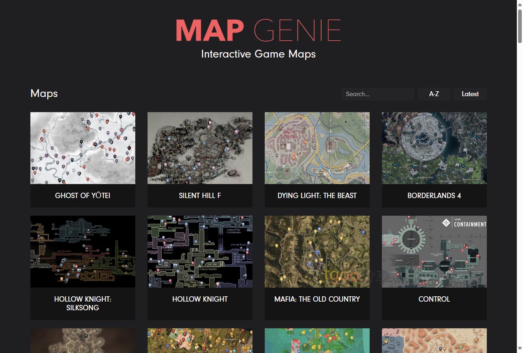Viewport: 523px width, 353px height.
Task: Open the Control containment map thumbnail
Action: pos(434,251)
